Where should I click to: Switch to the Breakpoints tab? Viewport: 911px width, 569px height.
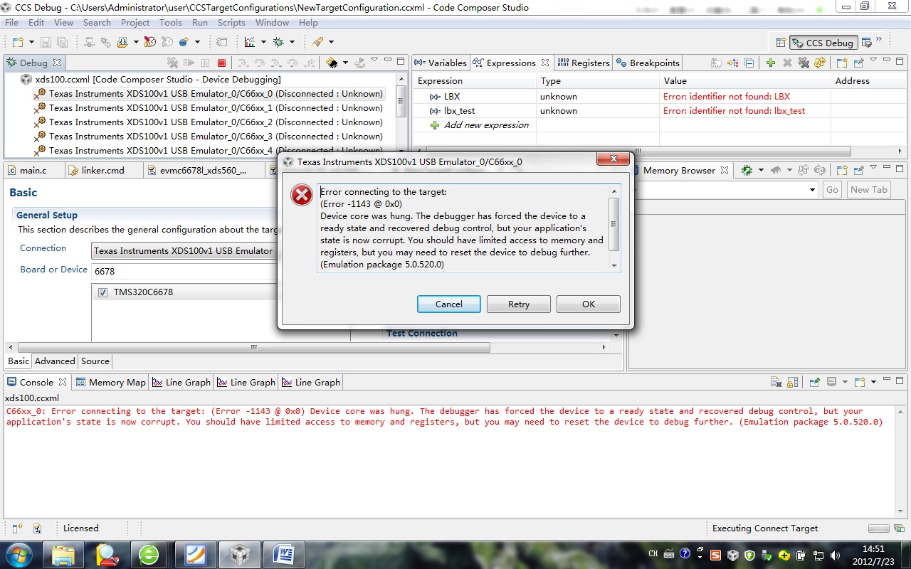coord(648,63)
